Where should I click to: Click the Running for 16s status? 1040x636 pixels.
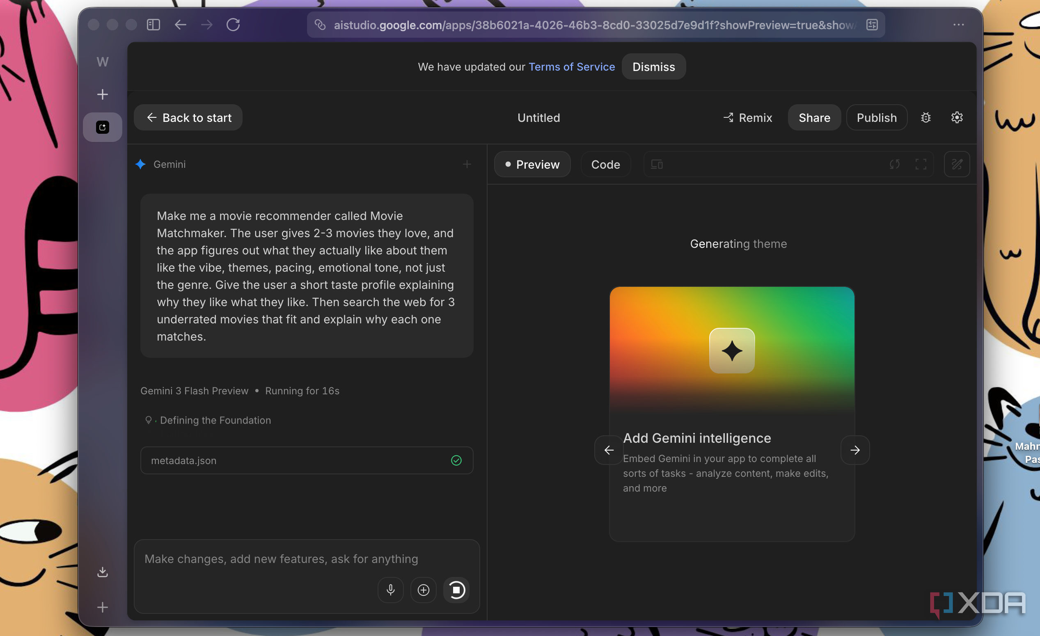[x=302, y=391]
